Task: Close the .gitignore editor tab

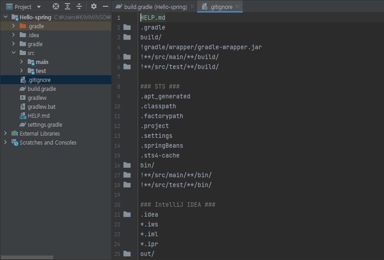Action: coord(237,6)
